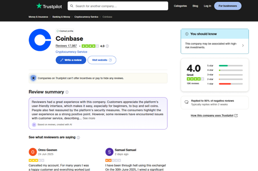Image resolution: width=258 pixels, height=171 pixels.
Task: Click the AI sparkle icon under summary
Action: click(34, 125)
